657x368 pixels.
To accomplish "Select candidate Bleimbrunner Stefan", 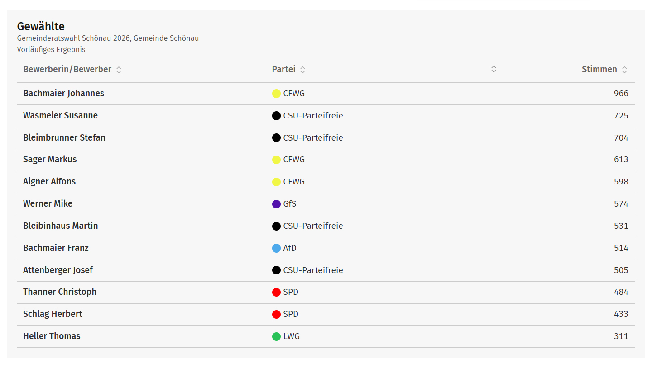I will (64, 138).
